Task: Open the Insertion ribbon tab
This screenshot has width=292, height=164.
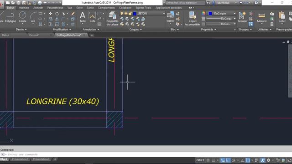Action: 24,8
